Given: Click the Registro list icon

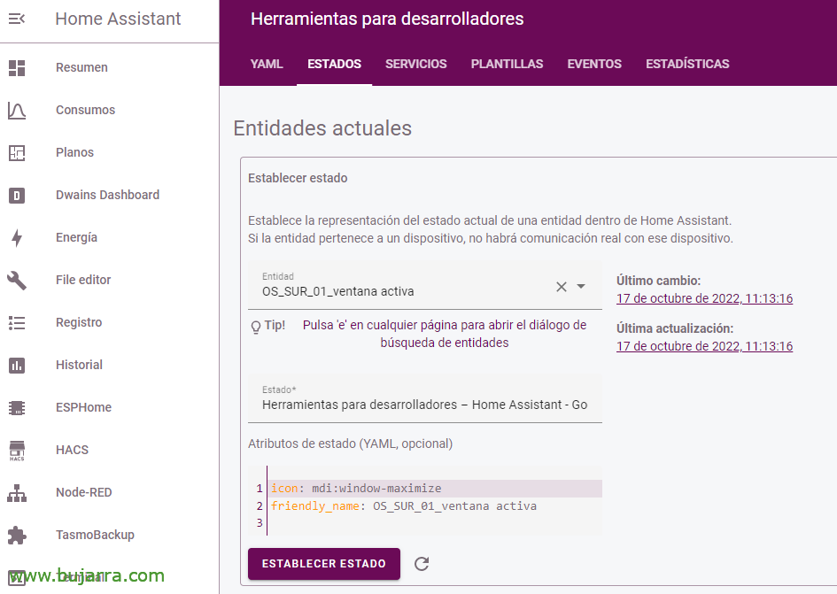Looking at the screenshot, I should (x=17, y=323).
